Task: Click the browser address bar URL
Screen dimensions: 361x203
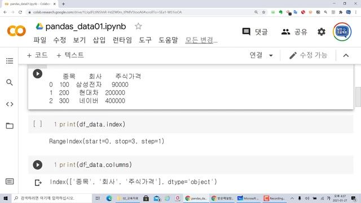Action: 107,12
